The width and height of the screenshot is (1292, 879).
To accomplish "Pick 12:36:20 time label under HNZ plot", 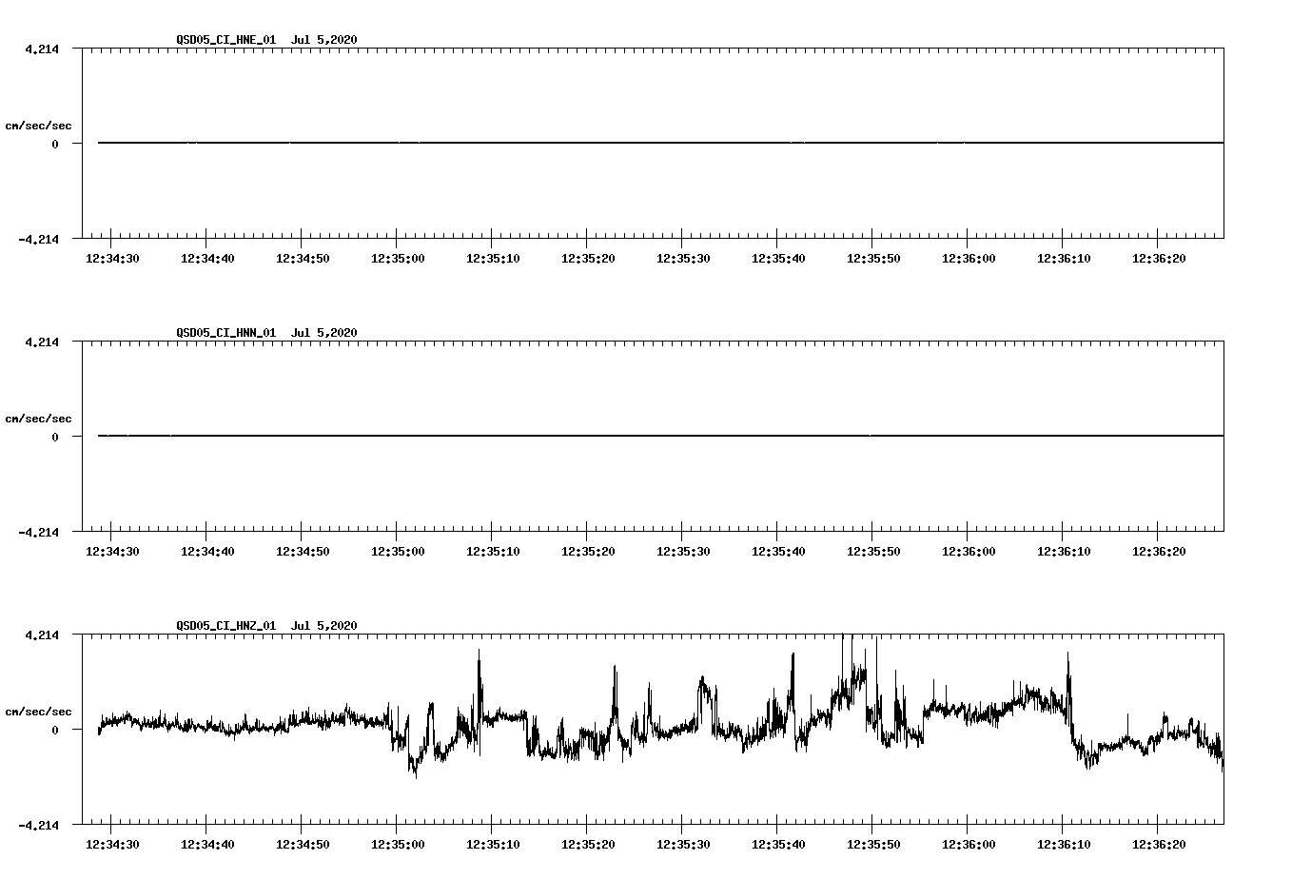I will pyautogui.click(x=1159, y=845).
